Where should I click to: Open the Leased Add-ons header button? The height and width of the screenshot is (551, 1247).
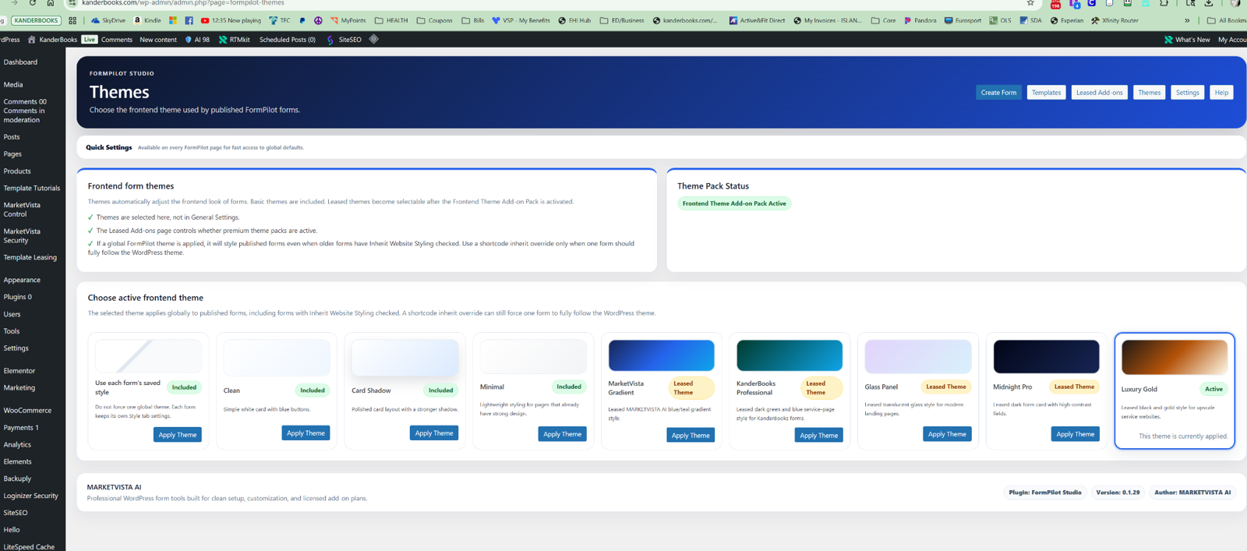coord(1099,92)
